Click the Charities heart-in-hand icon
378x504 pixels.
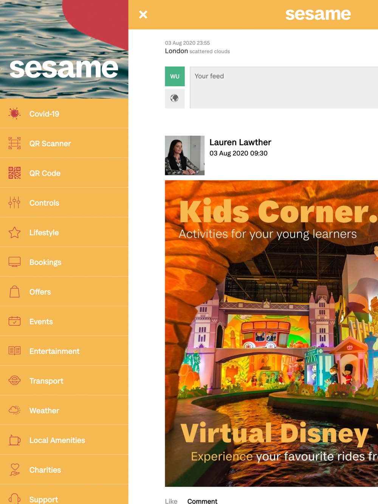(14, 470)
